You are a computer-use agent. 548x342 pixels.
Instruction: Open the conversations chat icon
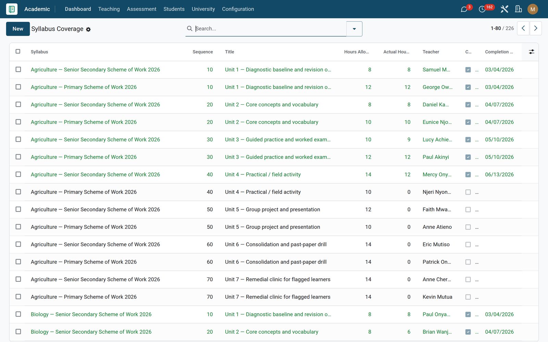464,9
